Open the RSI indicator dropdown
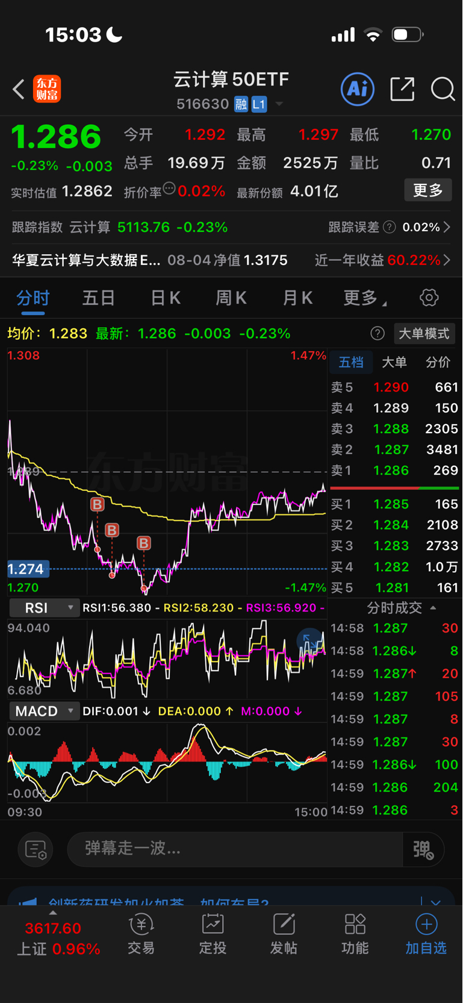 point(45,608)
